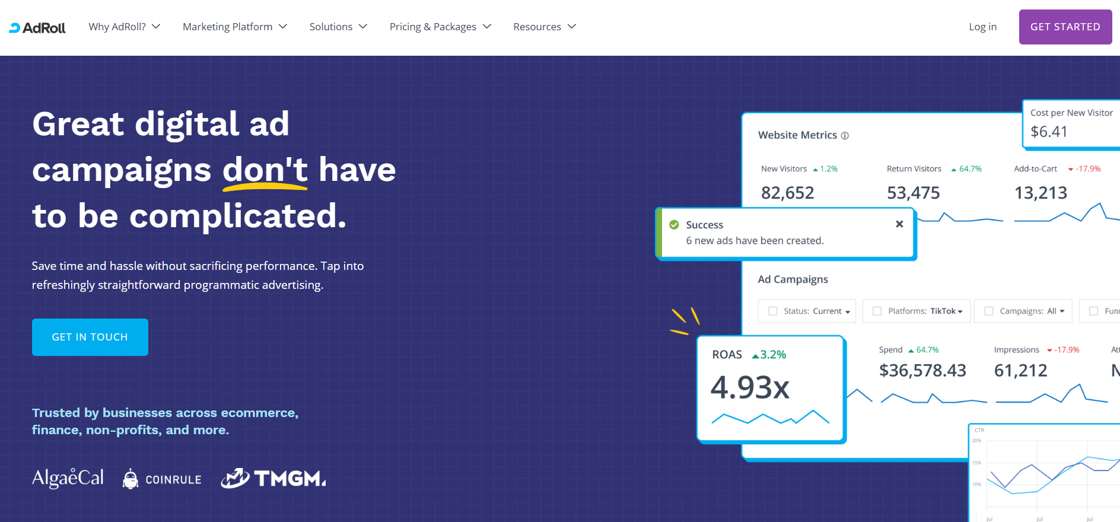
Task: Expand the Why AdRoll? chevron
Action: tap(156, 27)
